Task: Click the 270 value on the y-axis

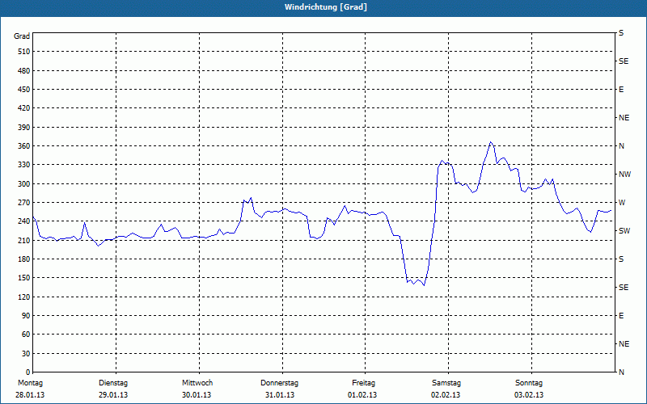Action: (x=24, y=203)
